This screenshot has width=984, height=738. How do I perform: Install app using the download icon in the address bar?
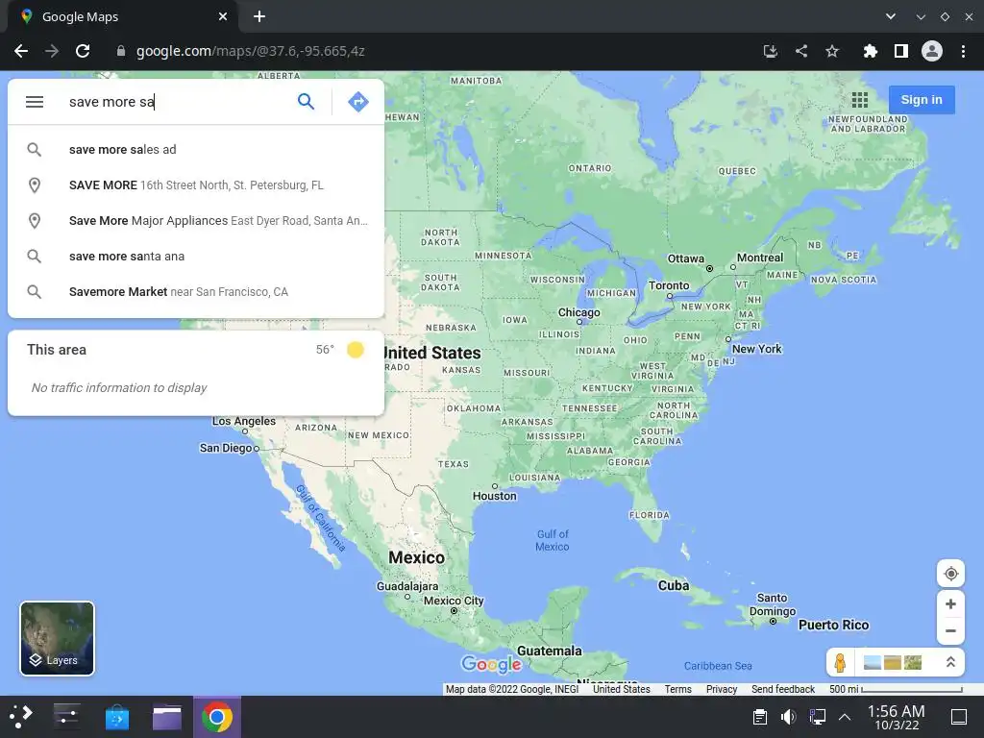[x=771, y=51]
